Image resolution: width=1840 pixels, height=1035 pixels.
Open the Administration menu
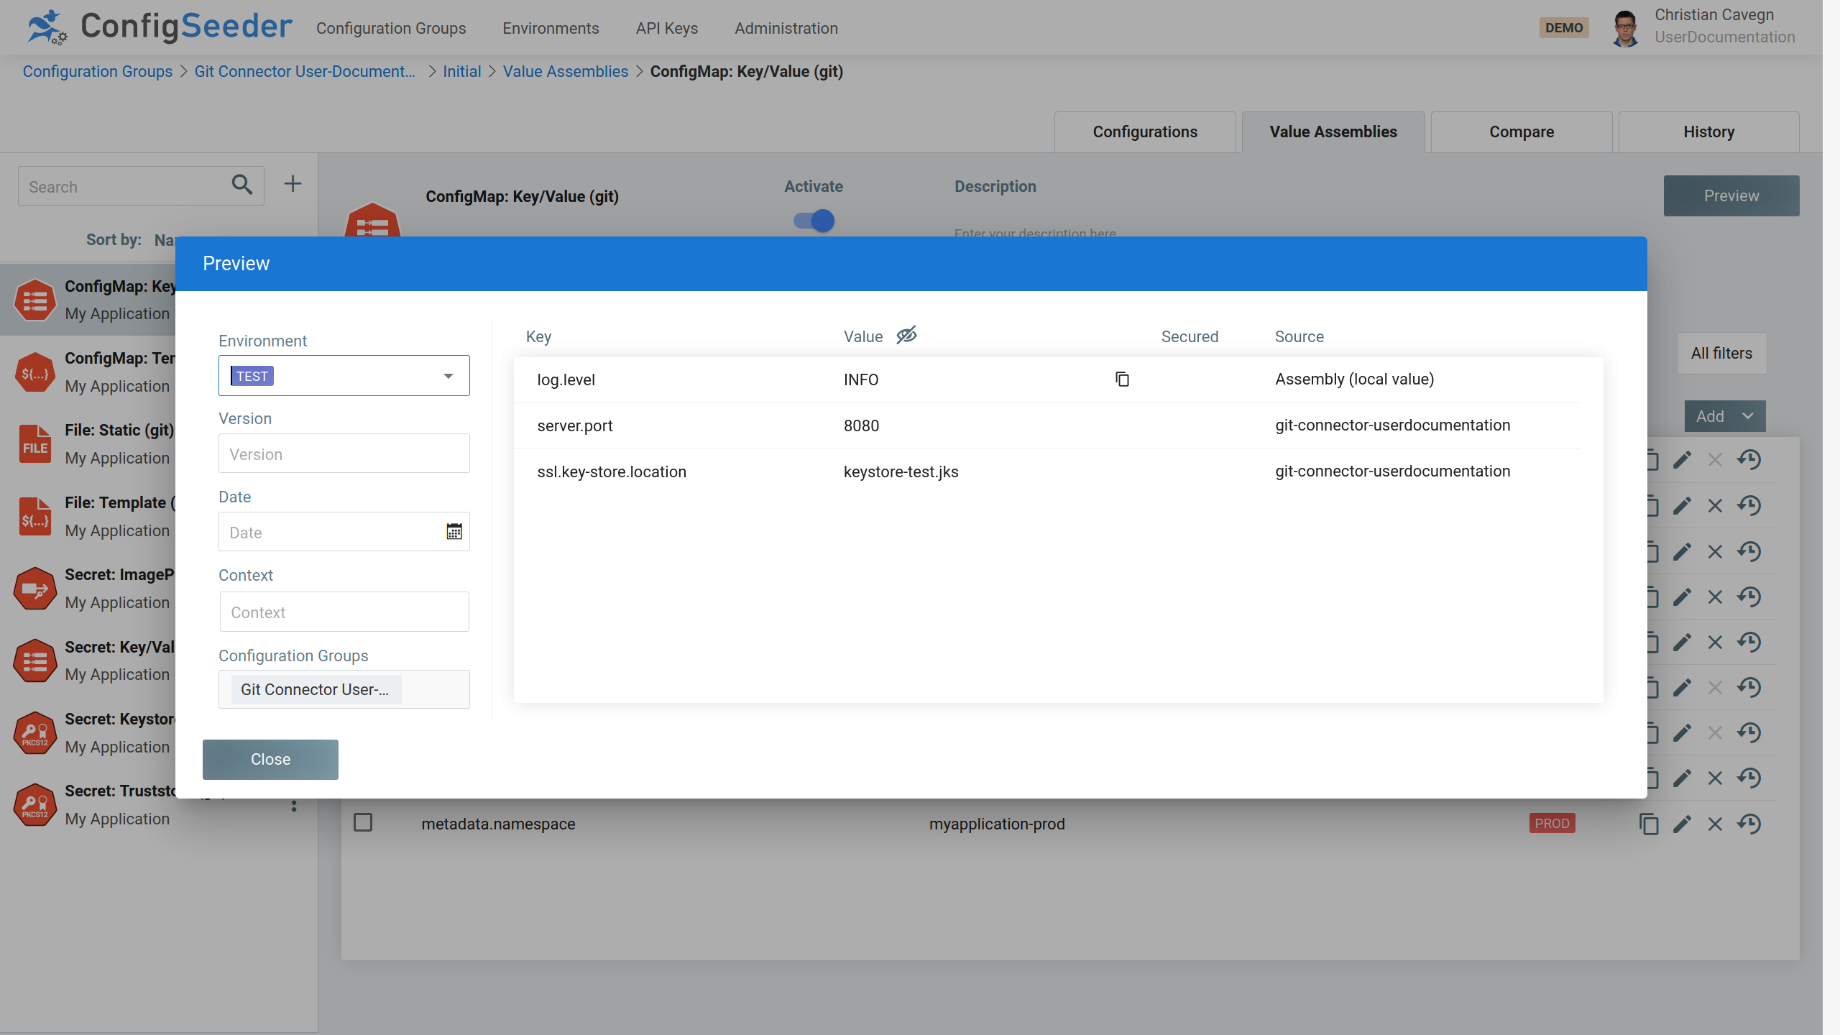tap(786, 28)
